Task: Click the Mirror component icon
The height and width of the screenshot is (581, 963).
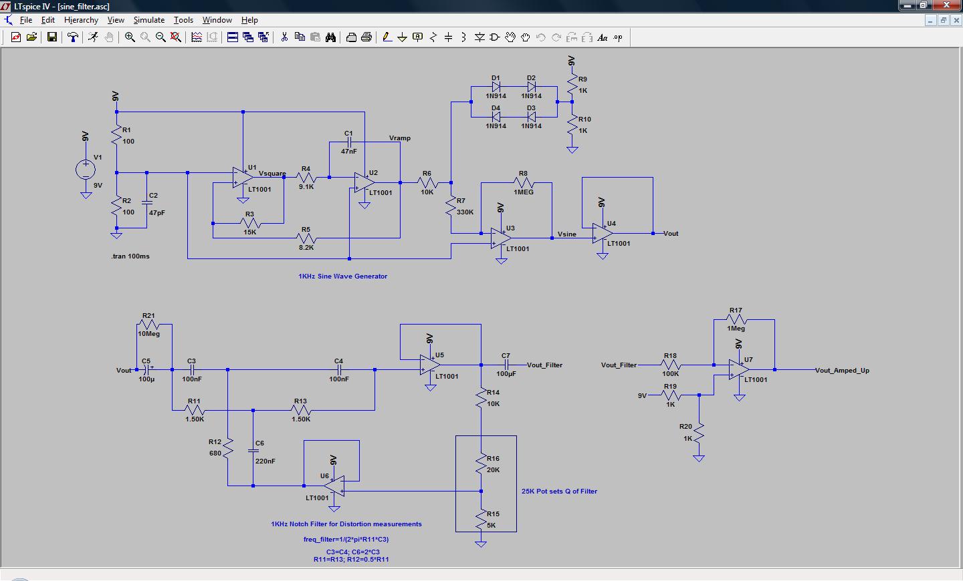Action: click(x=587, y=37)
